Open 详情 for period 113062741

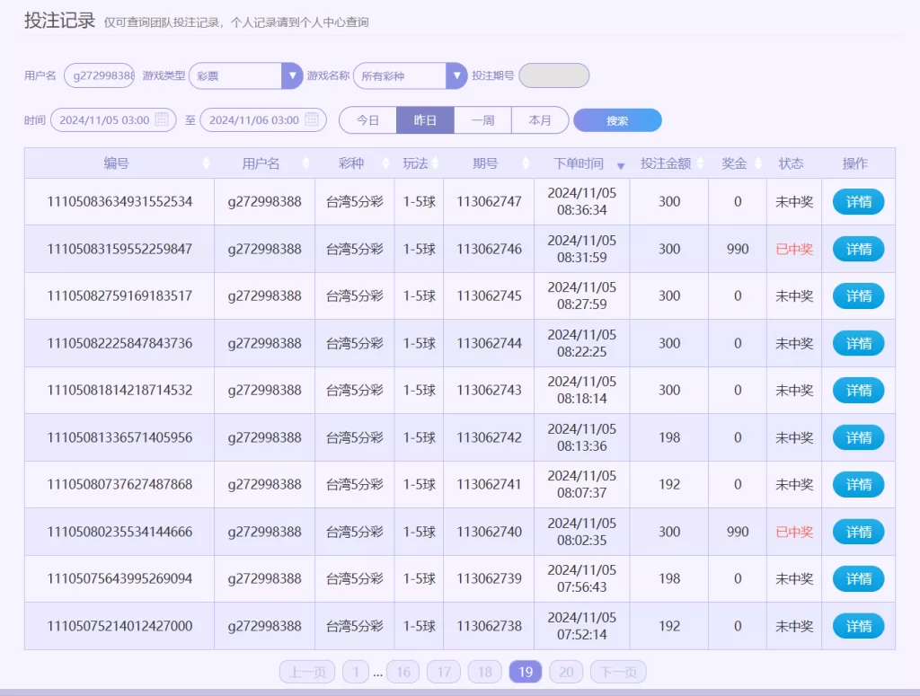(x=858, y=484)
